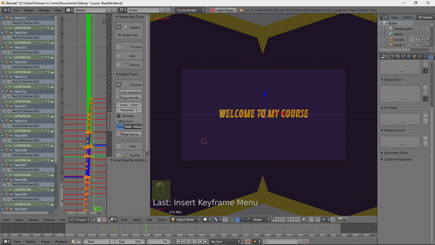Open the Object properties tab cube icon
Screen dimensions: 435x245
coord(414,56)
